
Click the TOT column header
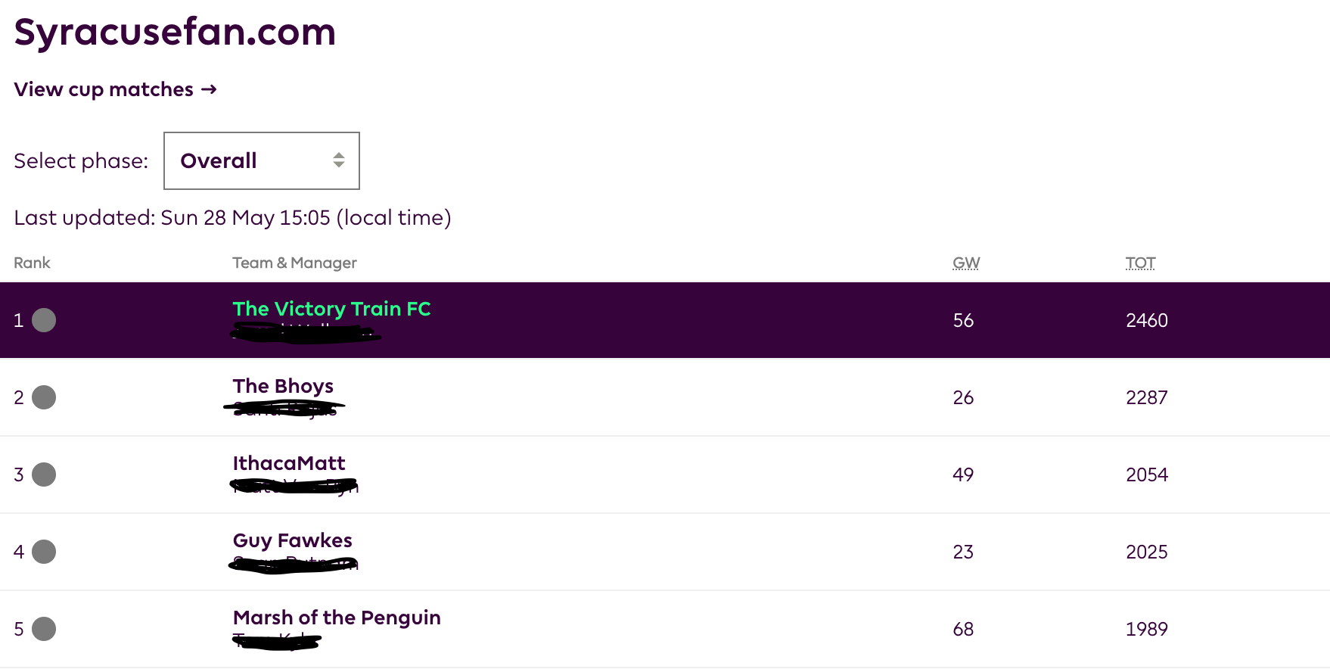(x=1139, y=263)
